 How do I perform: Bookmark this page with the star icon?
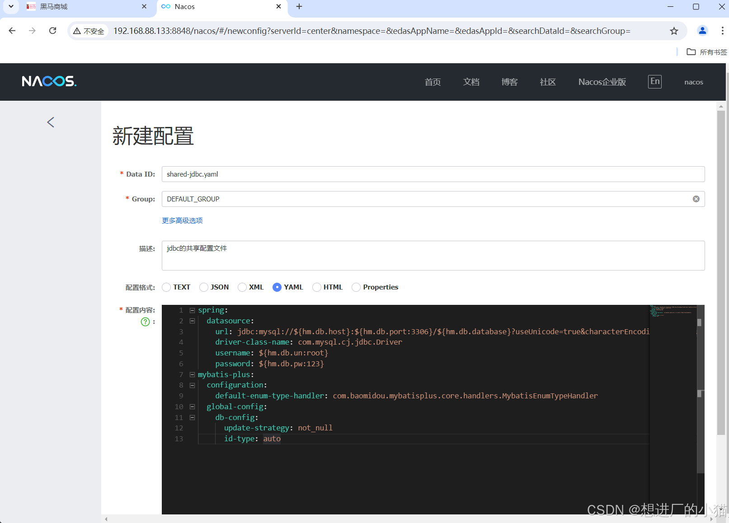674,31
